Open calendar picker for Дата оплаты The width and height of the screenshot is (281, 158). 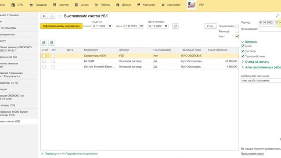[x=166, y=26]
